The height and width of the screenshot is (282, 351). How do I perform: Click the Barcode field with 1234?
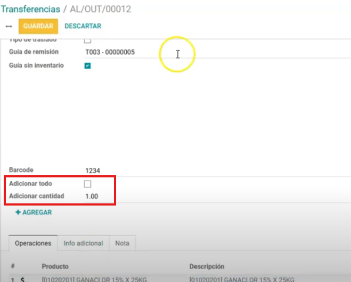(x=218, y=170)
